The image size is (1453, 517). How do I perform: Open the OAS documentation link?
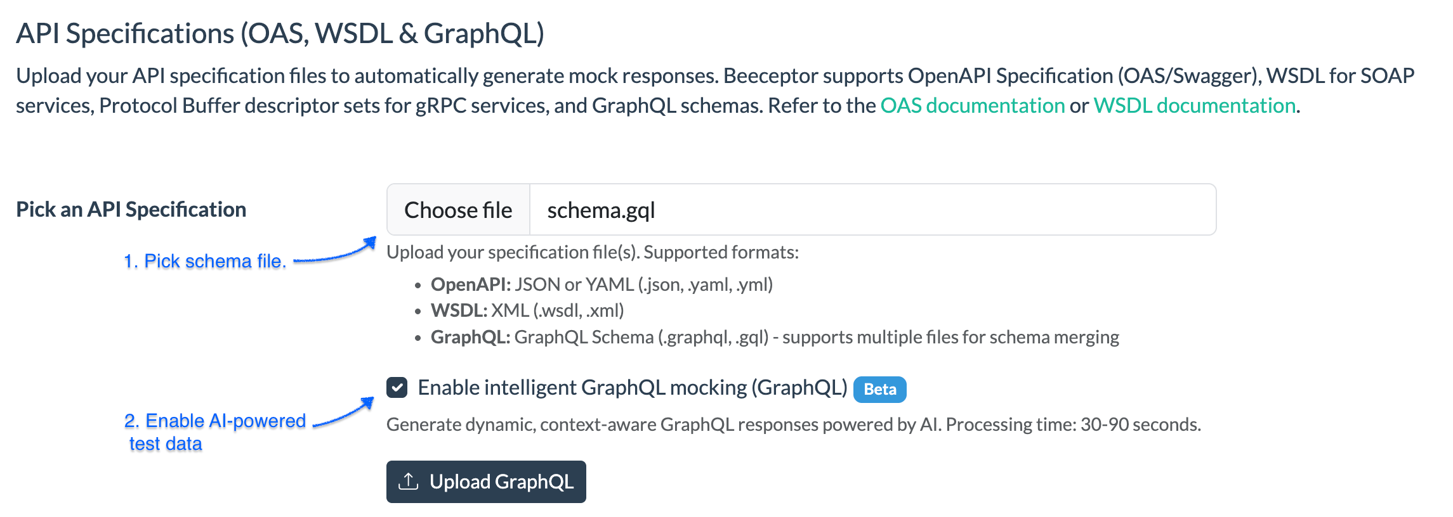tap(972, 105)
